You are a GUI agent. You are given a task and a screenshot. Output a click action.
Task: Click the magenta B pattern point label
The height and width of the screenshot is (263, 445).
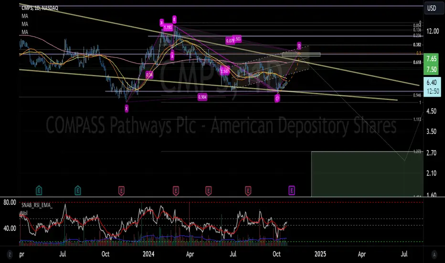(174, 19)
